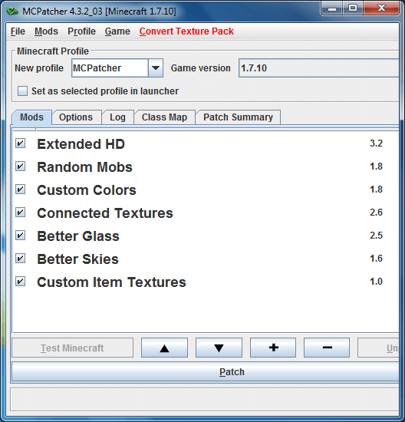
Task: Open the Profile menu
Action: (81, 31)
